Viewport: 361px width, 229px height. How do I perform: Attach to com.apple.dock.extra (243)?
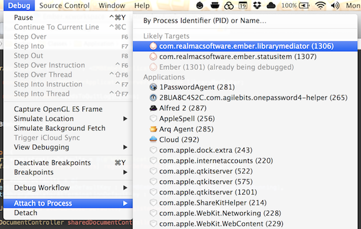click(x=245, y=150)
